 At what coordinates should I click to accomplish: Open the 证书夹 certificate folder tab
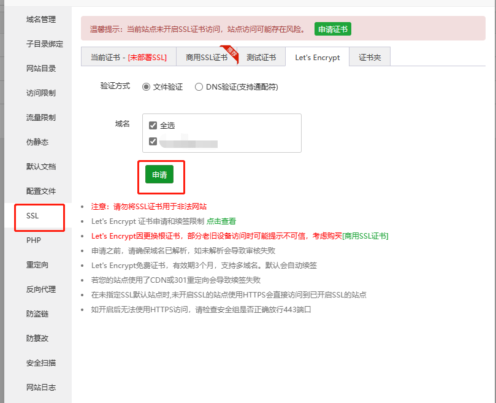[370, 57]
